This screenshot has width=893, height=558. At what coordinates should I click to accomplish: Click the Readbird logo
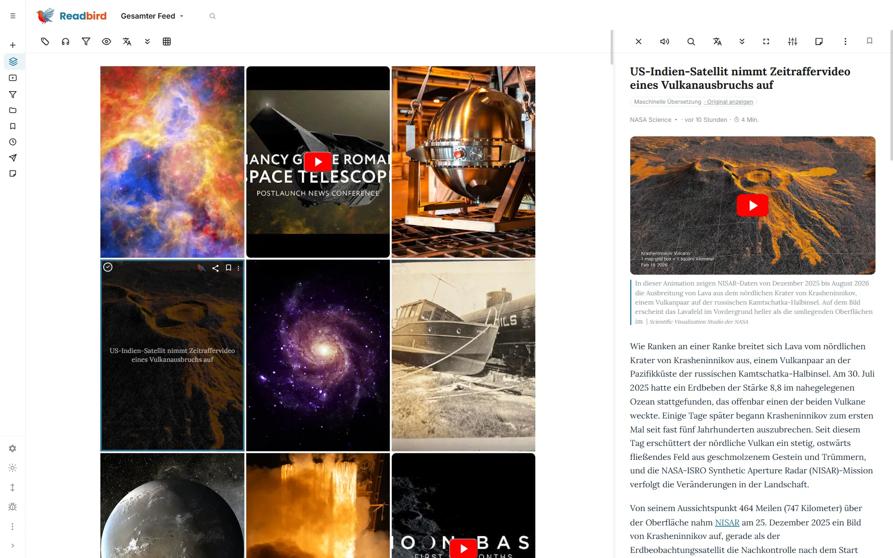click(72, 16)
